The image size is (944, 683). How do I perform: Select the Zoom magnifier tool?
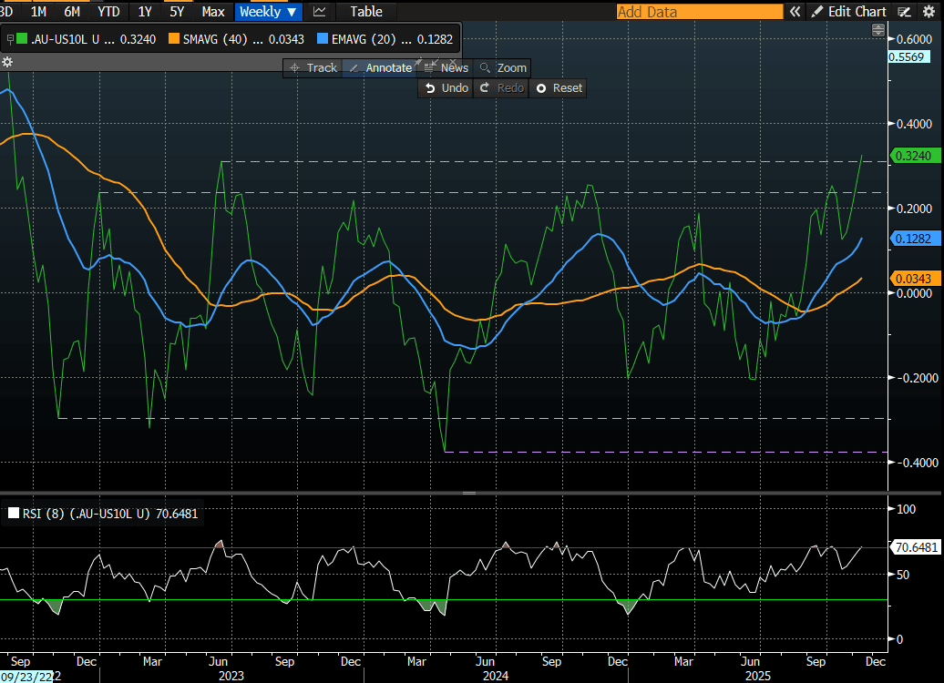click(x=502, y=68)
